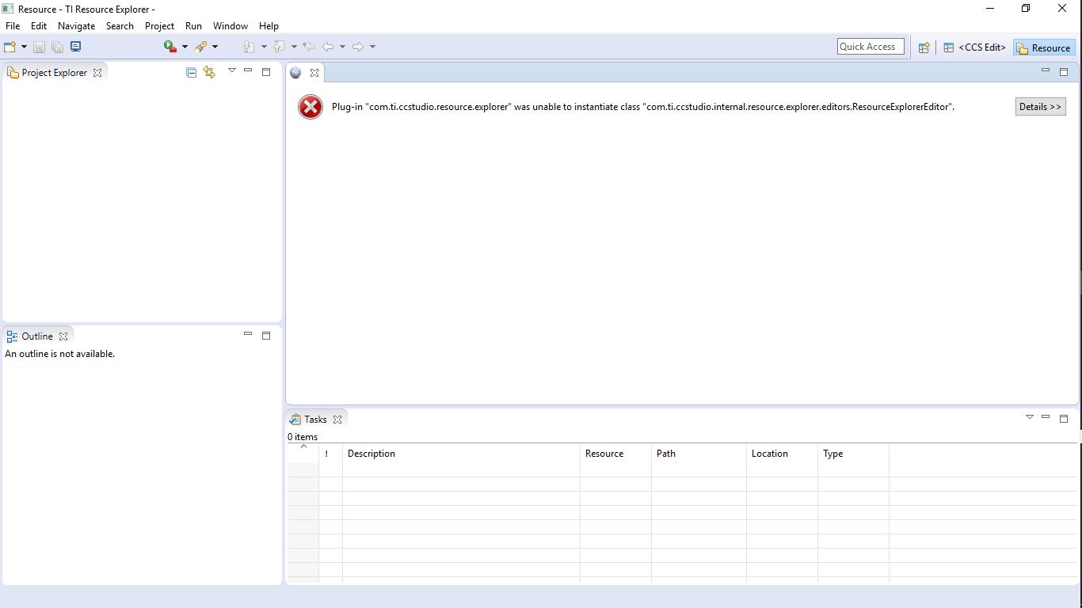Image resolution: width=1082 pixels, height=608 pixels.
Task: Open the Search toolbar dropdown arrow
Action: (215, 47)
